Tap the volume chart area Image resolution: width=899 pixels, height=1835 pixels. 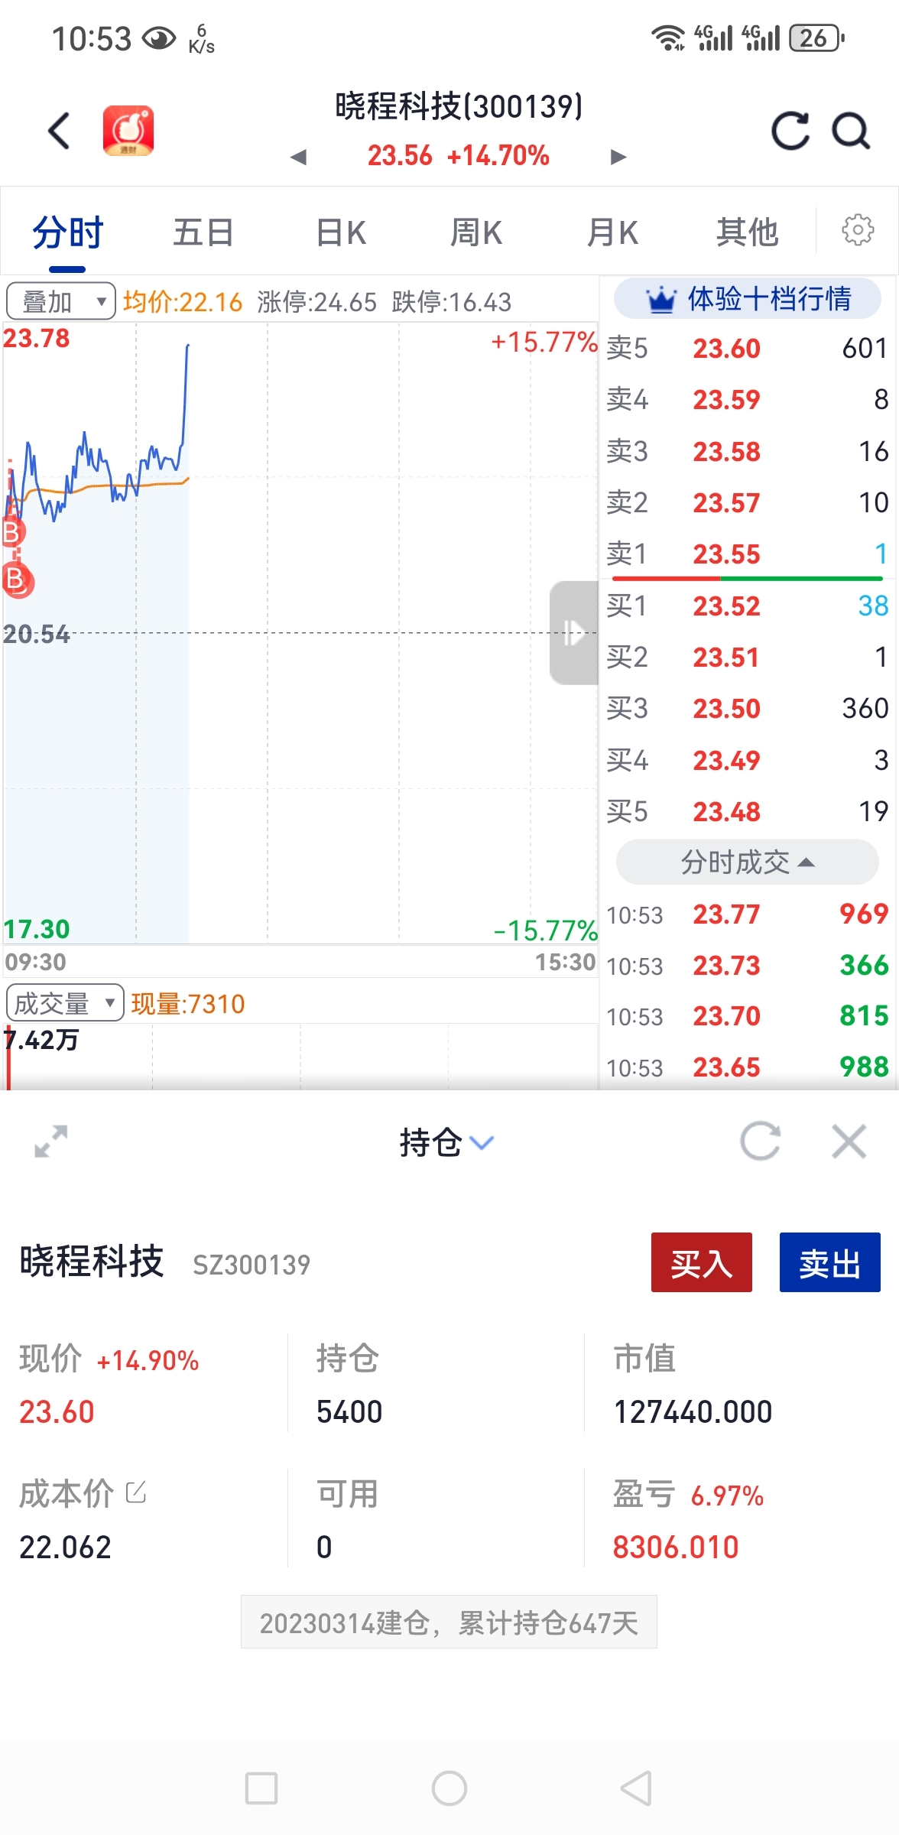(300, 1057)
